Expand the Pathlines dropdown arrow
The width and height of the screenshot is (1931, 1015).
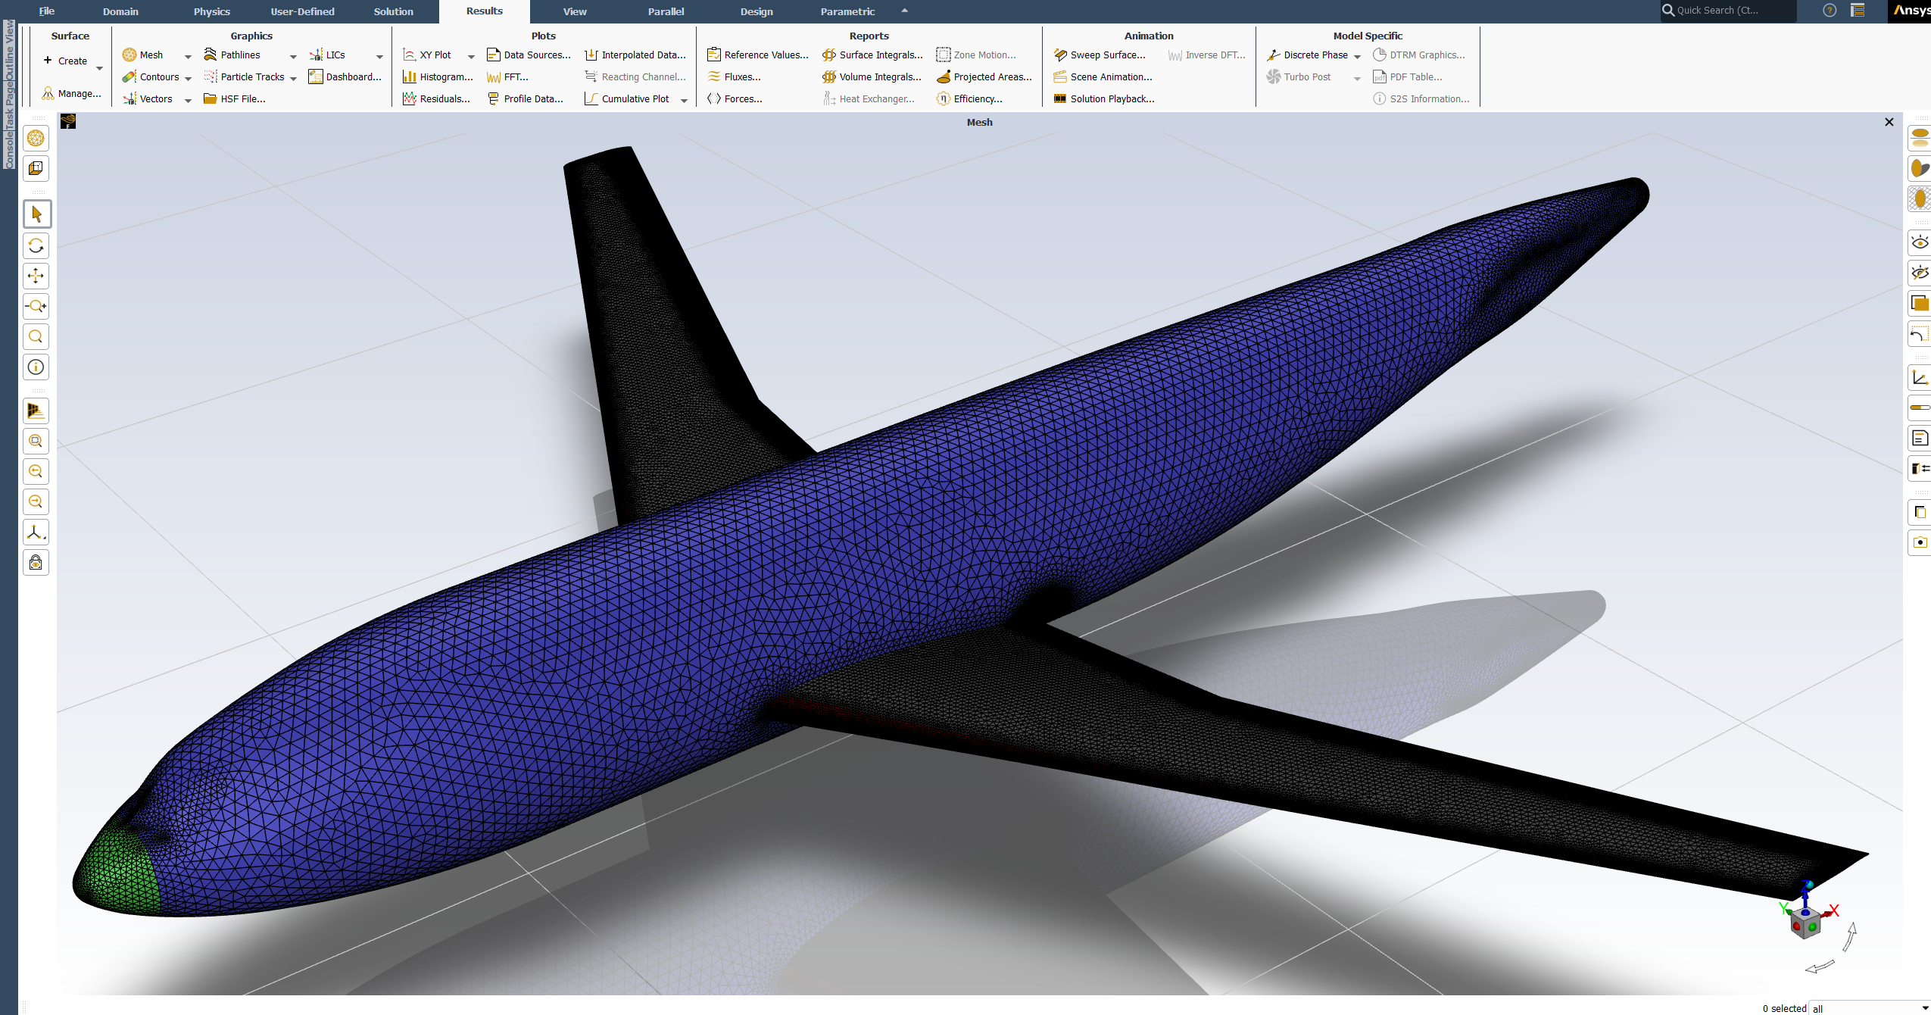point(293,56)
